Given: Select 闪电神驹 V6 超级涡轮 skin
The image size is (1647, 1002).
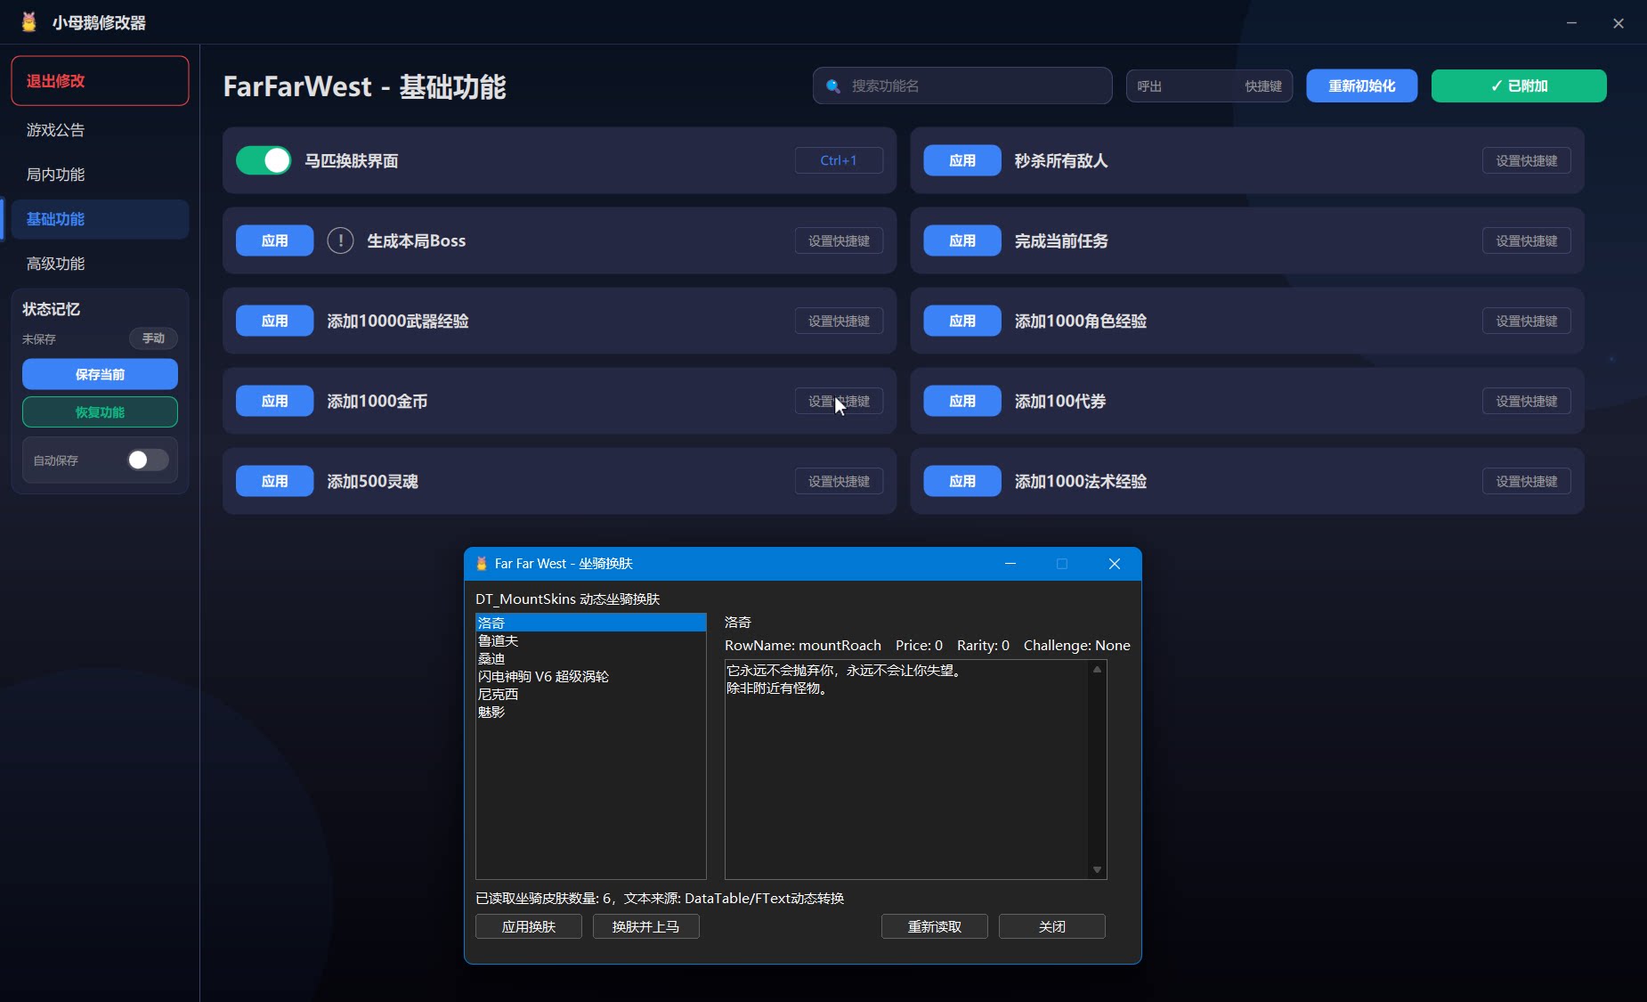Looking at the screenshot, I should tap(591, 676).
